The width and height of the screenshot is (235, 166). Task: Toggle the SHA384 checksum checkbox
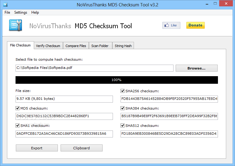(122, 108)
